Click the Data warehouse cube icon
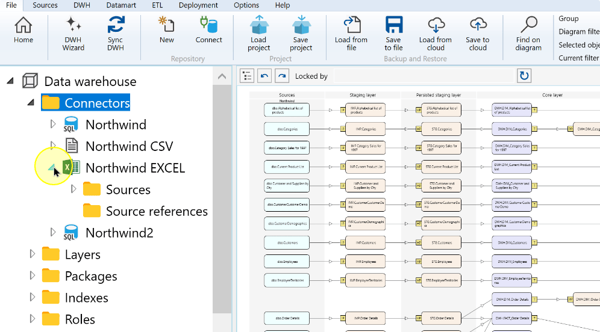This screenshot has width=600, height=332. pyautogui.click(x=30, y=81)
